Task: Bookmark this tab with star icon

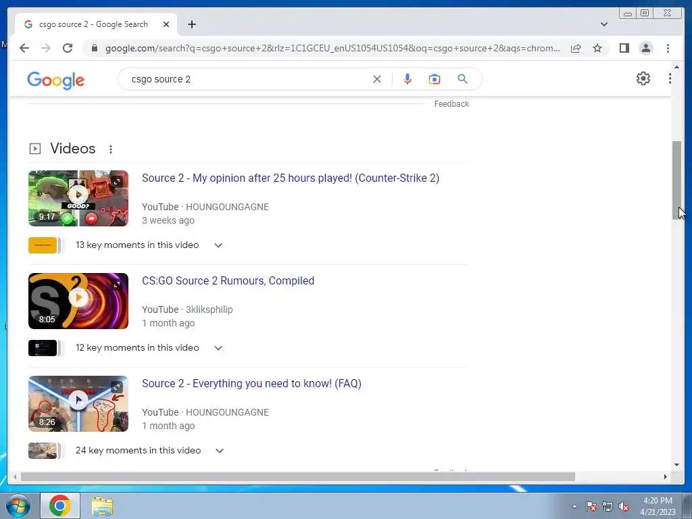Action: (x=597, y=48)
